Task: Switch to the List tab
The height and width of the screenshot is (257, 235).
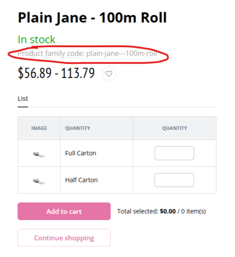Action: tap(23, 99)
